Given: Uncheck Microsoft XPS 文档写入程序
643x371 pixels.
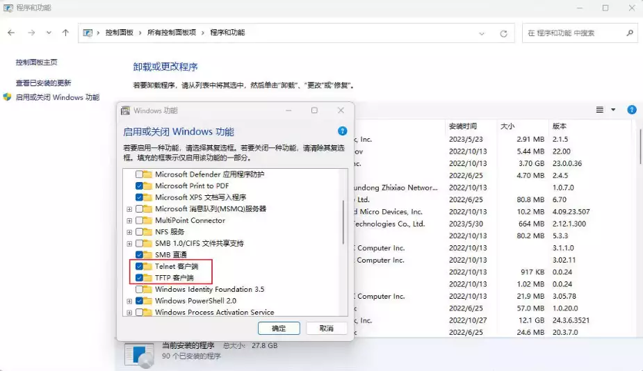Looking at the screenshot, I should point(140,197).
